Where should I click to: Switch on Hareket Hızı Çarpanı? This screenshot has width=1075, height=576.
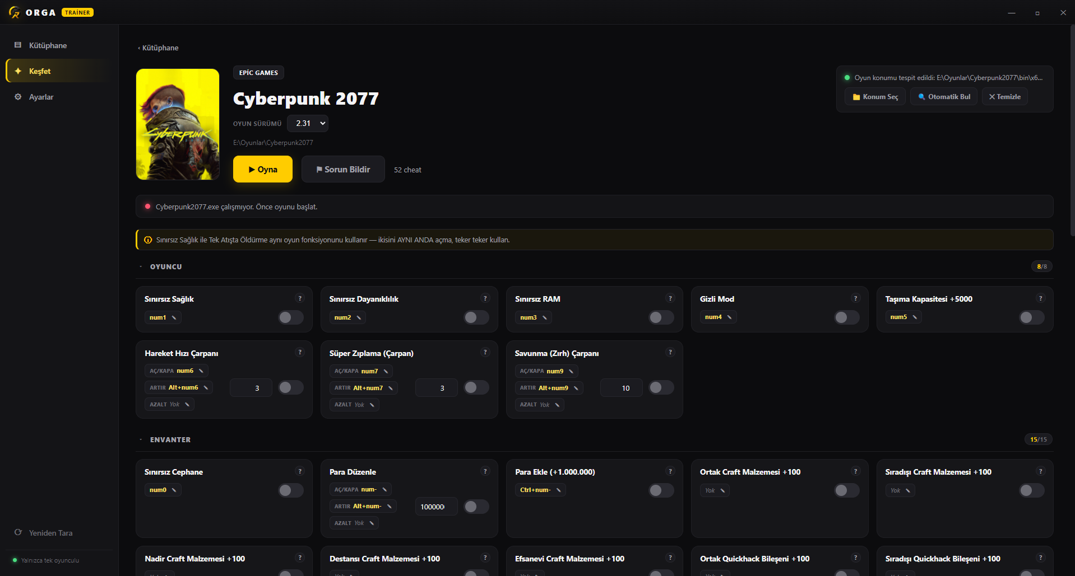pyautogui.click(x=291, y=387)
